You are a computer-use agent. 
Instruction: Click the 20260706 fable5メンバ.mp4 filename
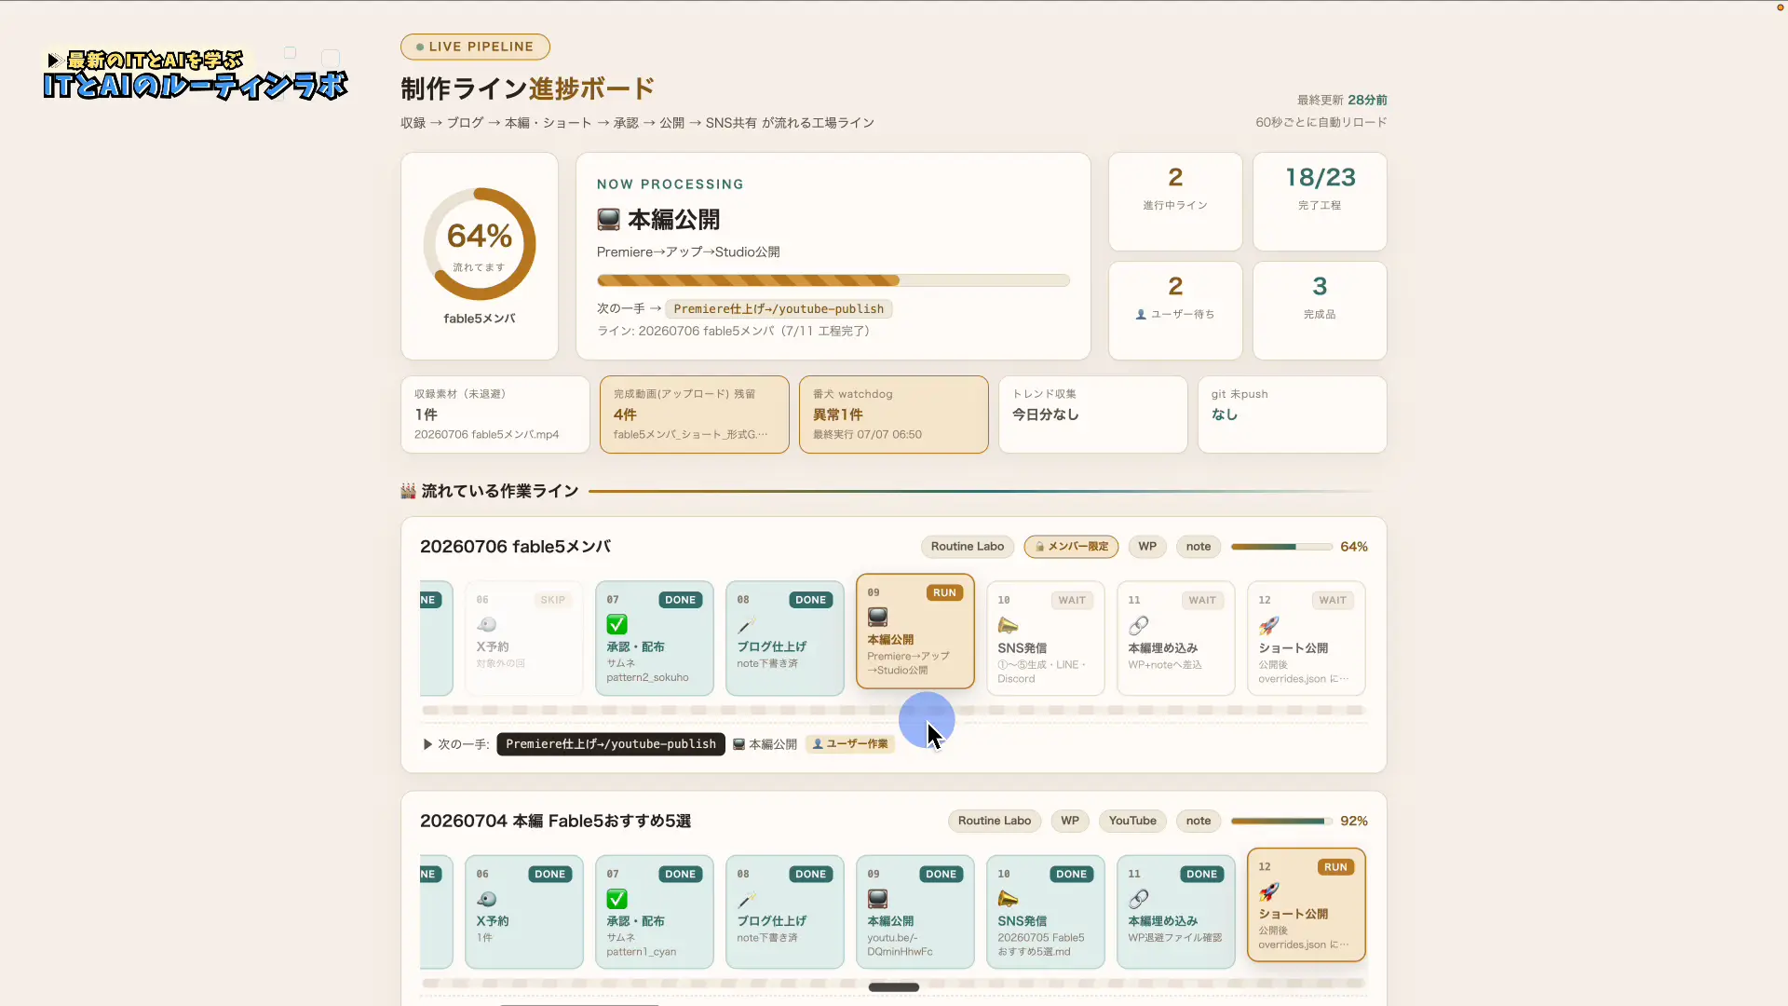(x=487, y=435)
